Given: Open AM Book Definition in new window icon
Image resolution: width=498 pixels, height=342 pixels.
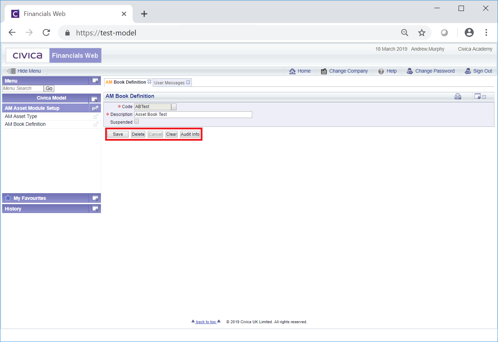Looking at the screenshot, I should tap(96, 124).
